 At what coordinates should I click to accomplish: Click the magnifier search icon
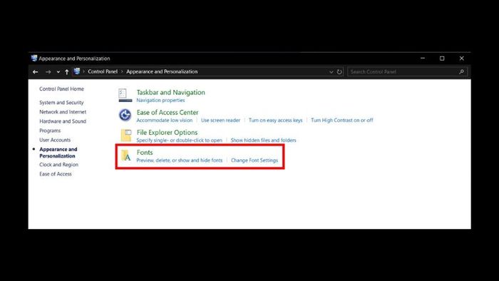461,71
